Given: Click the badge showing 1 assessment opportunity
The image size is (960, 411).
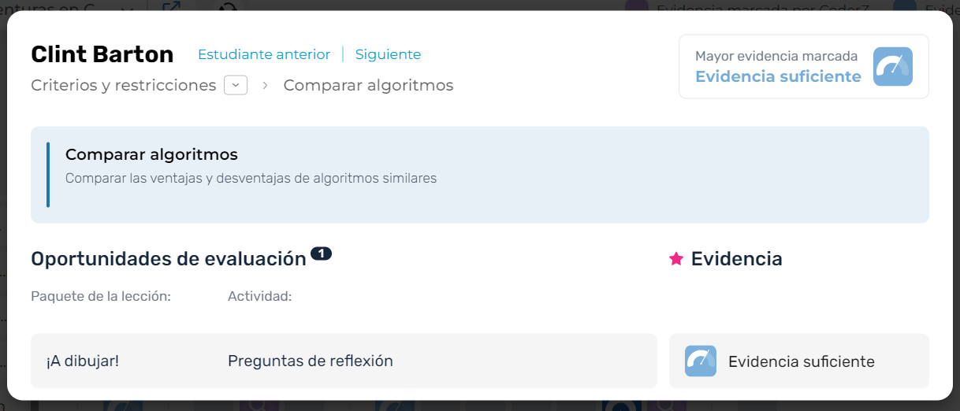Looking at the screenshot, I should 321,254.
